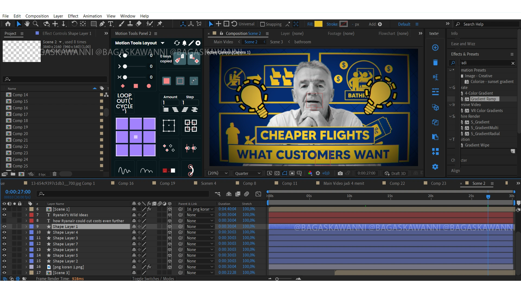The height and width of the screenshot is (293, 521).
Task: Hide Shape Layer 4 visibility eye
Action: click(x=4, y=232)
